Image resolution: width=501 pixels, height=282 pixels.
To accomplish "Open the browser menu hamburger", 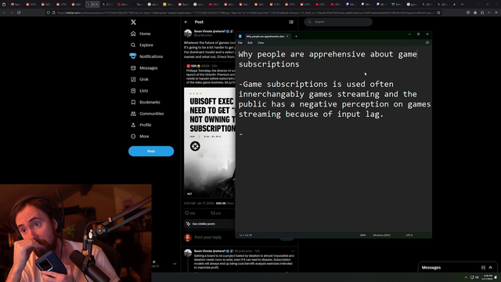I will 496,13.
